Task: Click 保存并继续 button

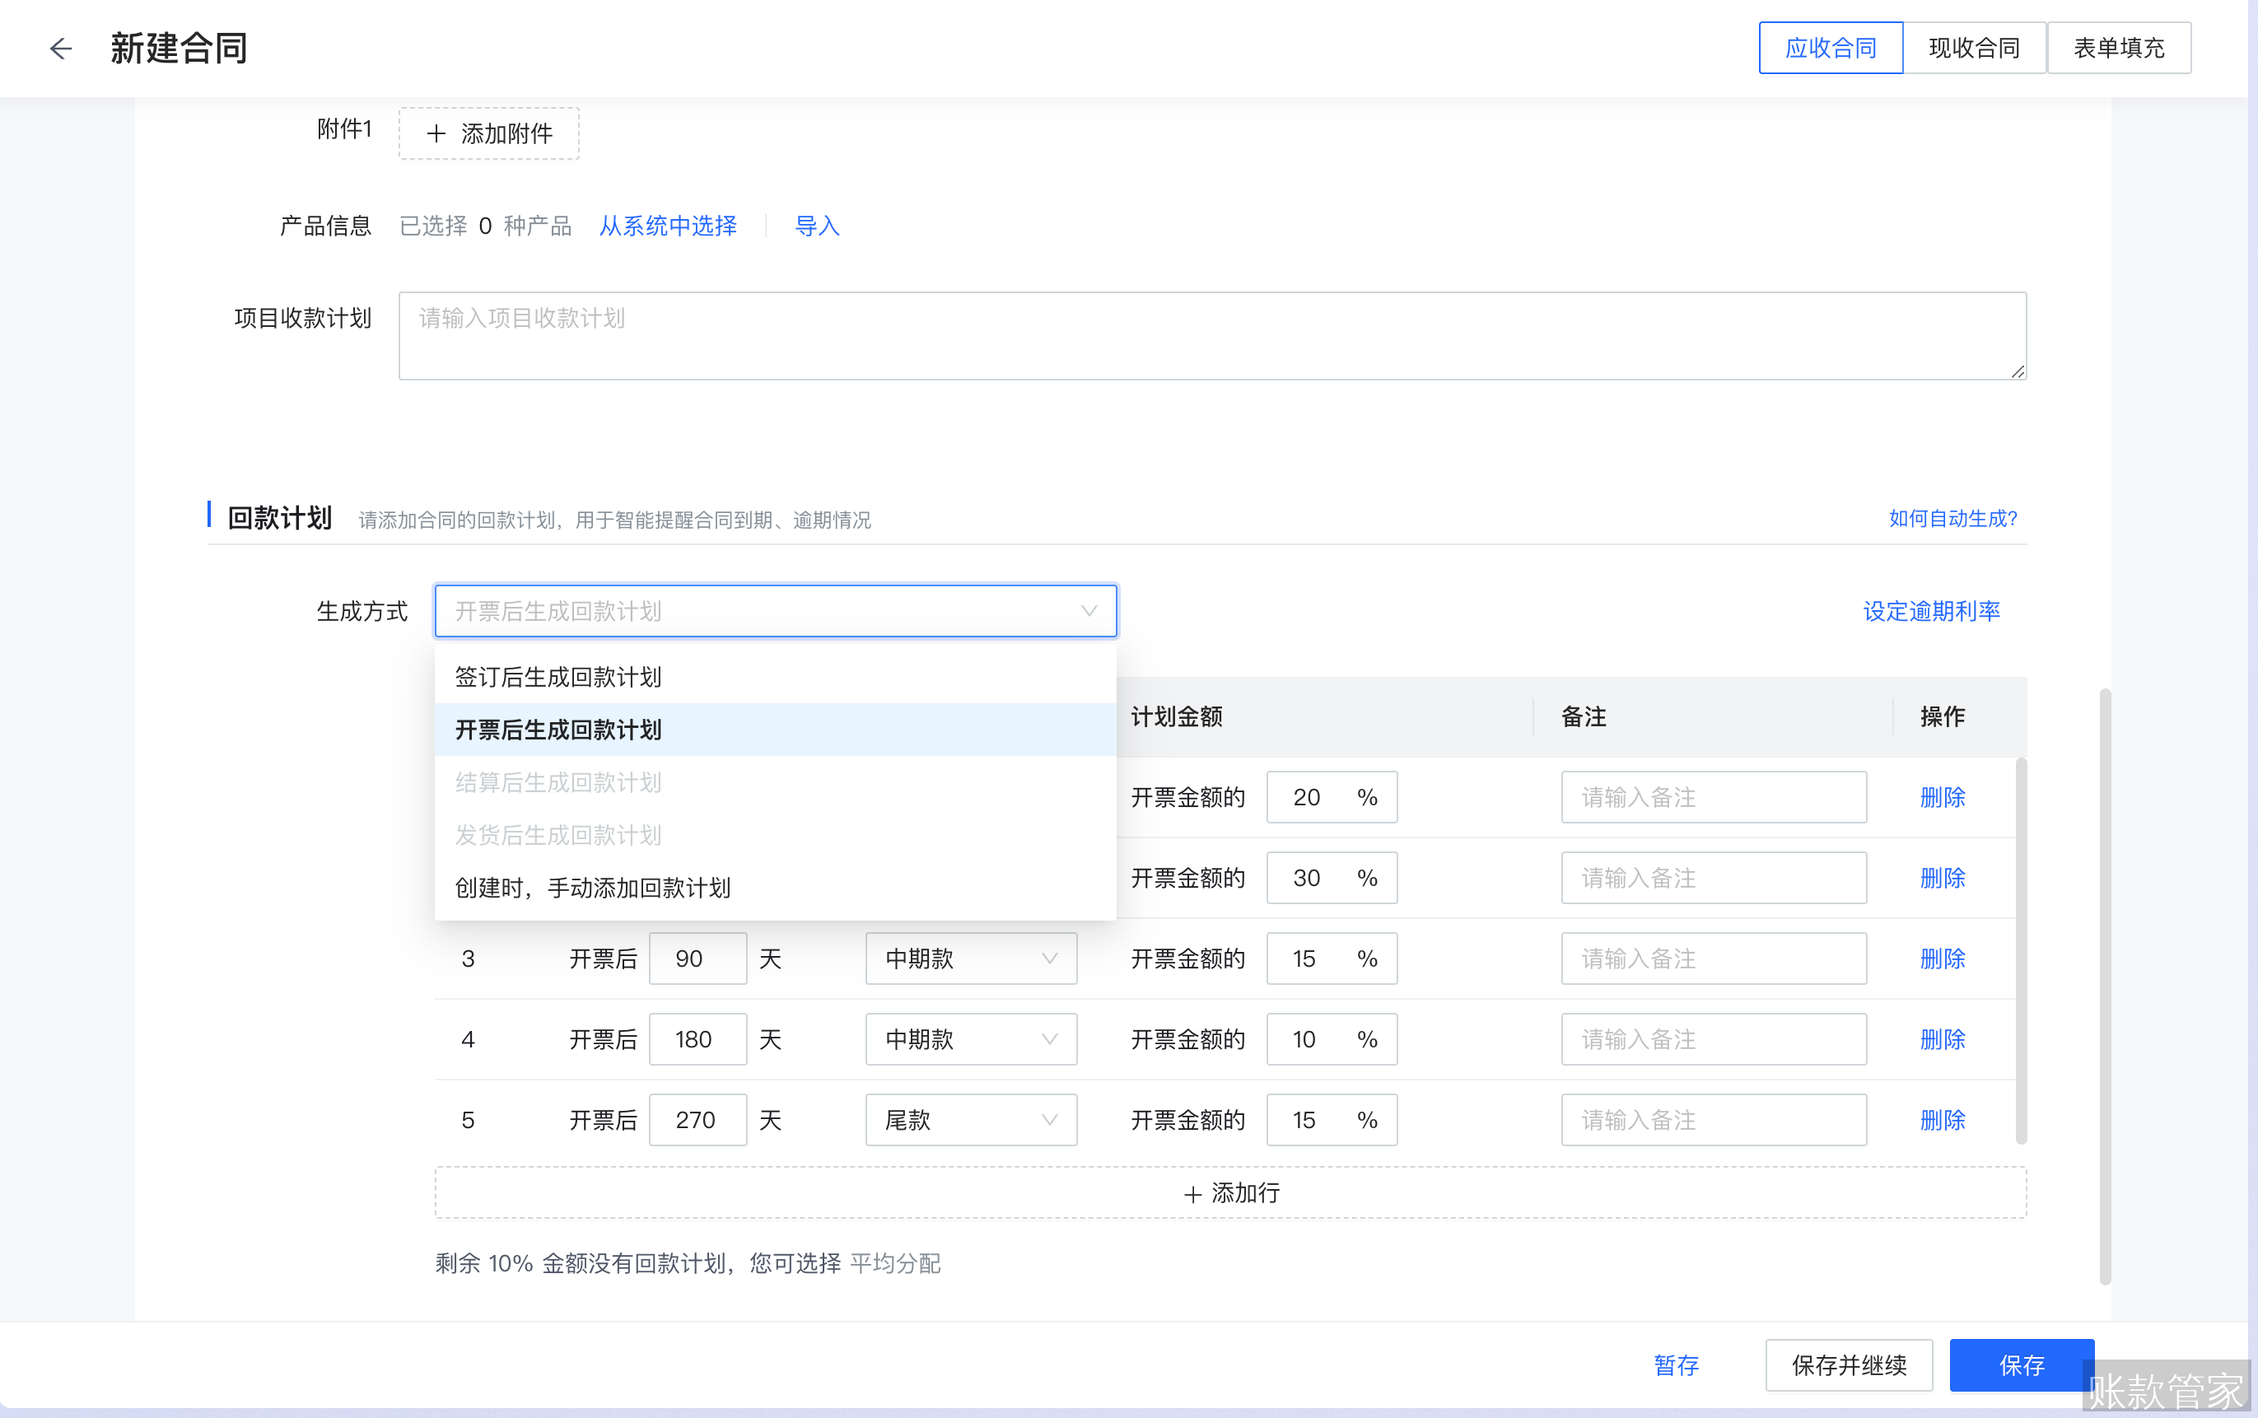Action: pos(1848,1365)
